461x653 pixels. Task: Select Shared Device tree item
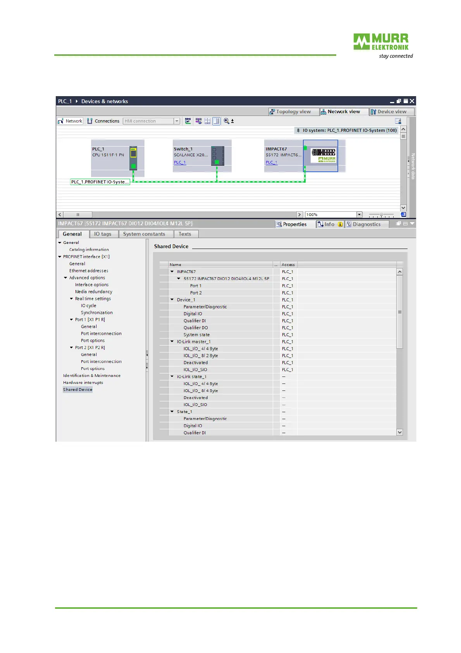click(x=78, y=389)
